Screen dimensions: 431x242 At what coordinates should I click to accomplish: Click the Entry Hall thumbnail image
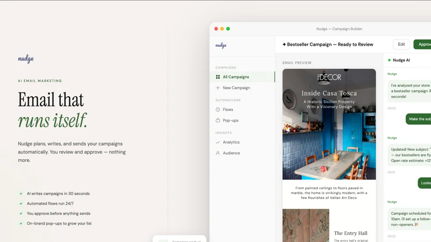[305, 225]
